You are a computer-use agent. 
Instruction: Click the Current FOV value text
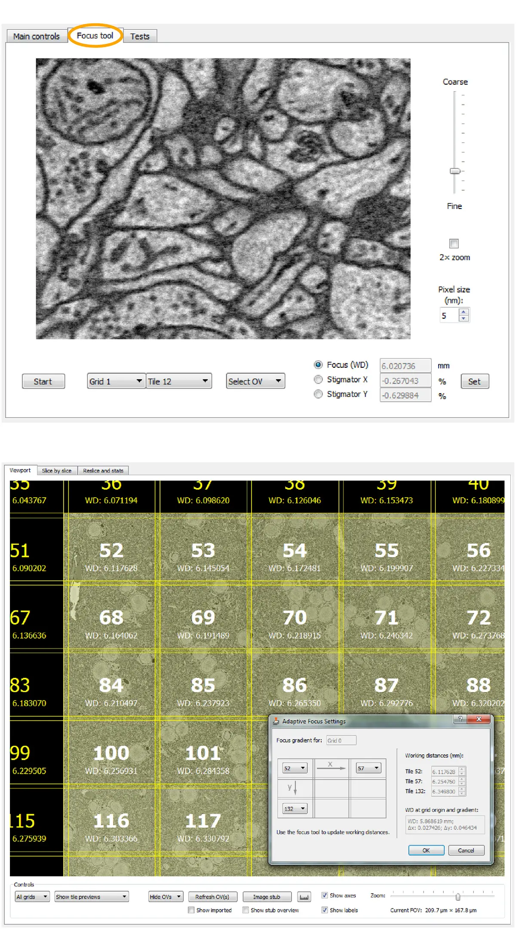451,910
